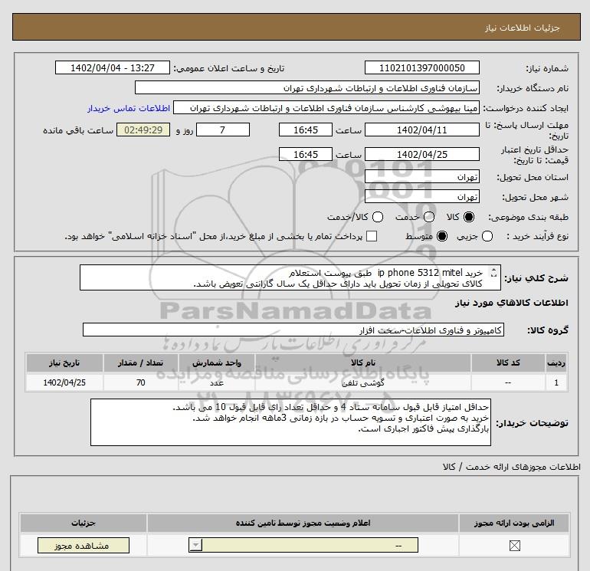Image resolution: width=590 pixels, height=571 pixels.
Task: Click announcement date field 1402/04/04 - 13:27
Action: 113,67
